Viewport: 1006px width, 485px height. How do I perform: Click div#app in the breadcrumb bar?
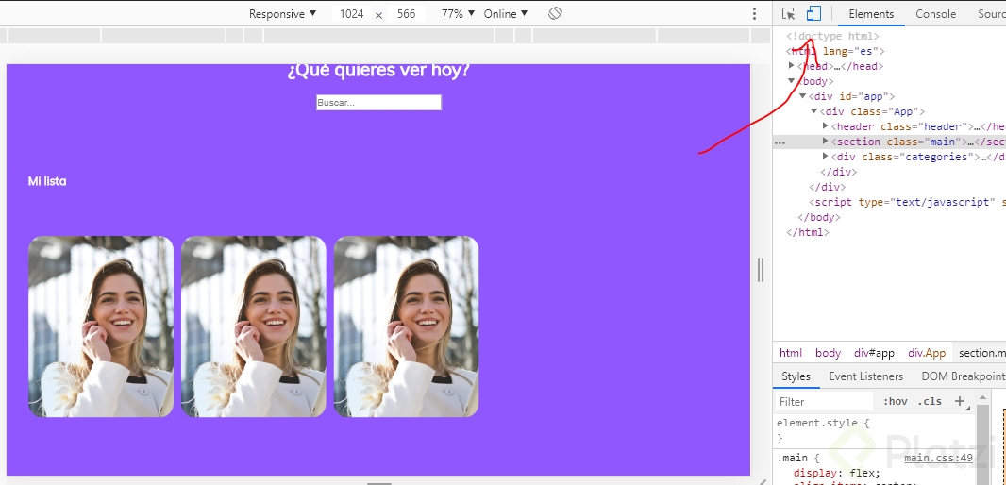coord(874,353)
